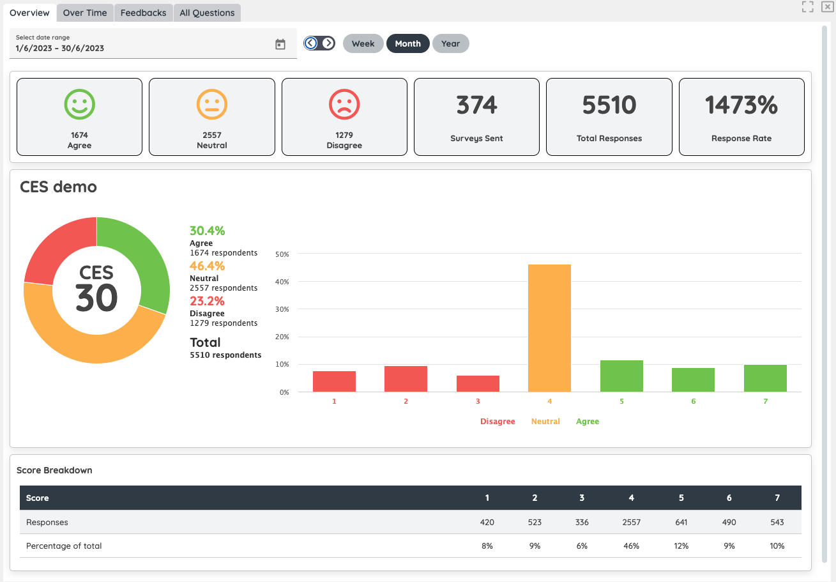Click the previous period arrow
Viewport: 836px width, 582px height.
pyautogui.click(x=311, y=43)
